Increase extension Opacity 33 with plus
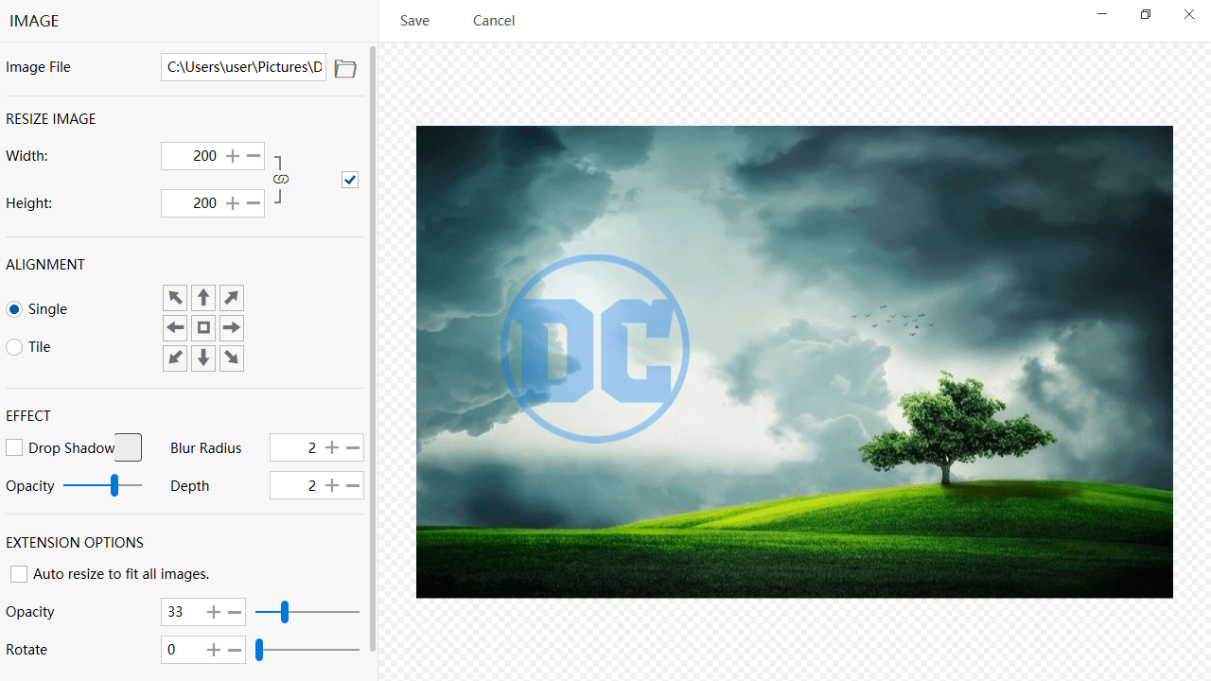This screenshot has width=1211, height=681. point(214,612)
